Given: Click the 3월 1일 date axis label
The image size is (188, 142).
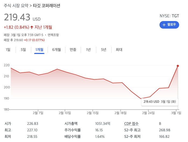Looking at the screenshot, I should [176, 113].
